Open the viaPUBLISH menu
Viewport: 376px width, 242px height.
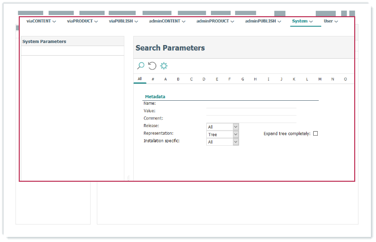pos(123,21)
